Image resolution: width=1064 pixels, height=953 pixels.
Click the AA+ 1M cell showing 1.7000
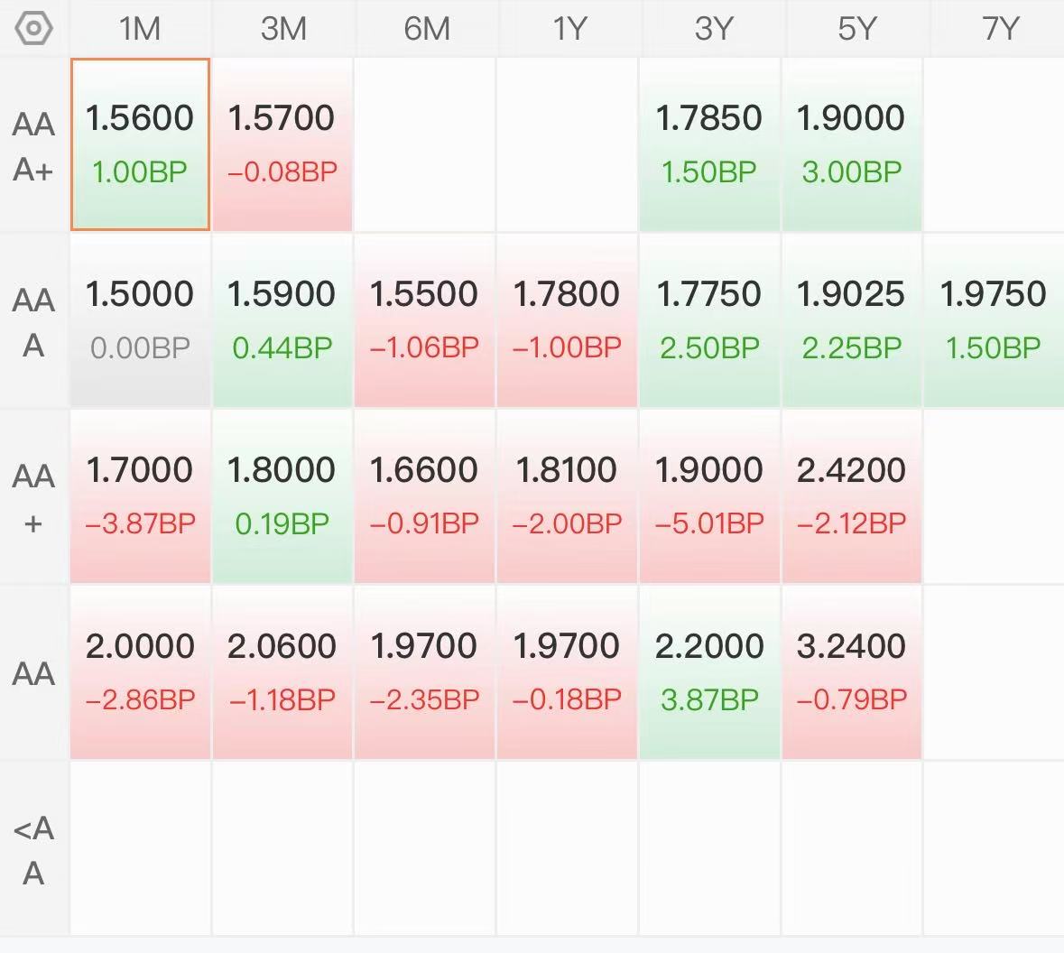141,496
